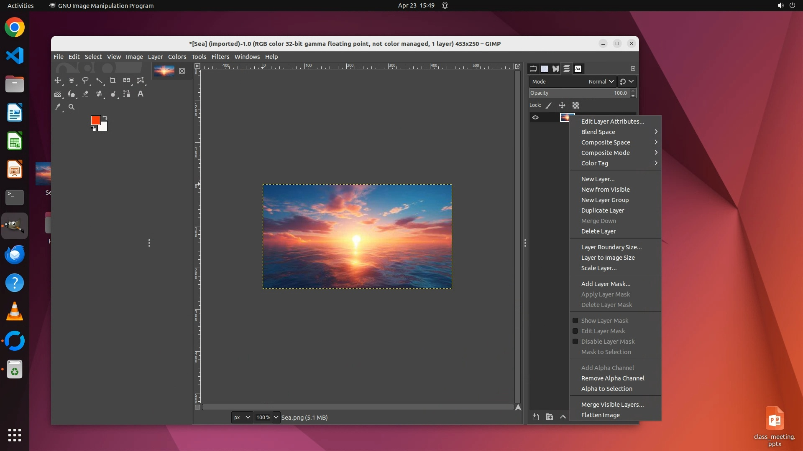Select the Text tool

[141, 94]
